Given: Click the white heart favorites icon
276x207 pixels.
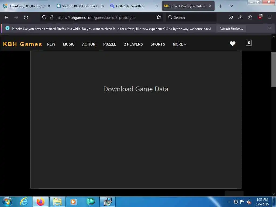Looking at the screenshot, I should coord(233,43).
